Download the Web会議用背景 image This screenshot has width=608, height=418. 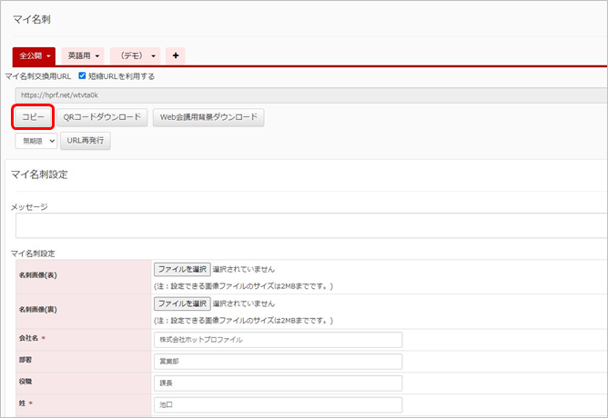[208, 117]
